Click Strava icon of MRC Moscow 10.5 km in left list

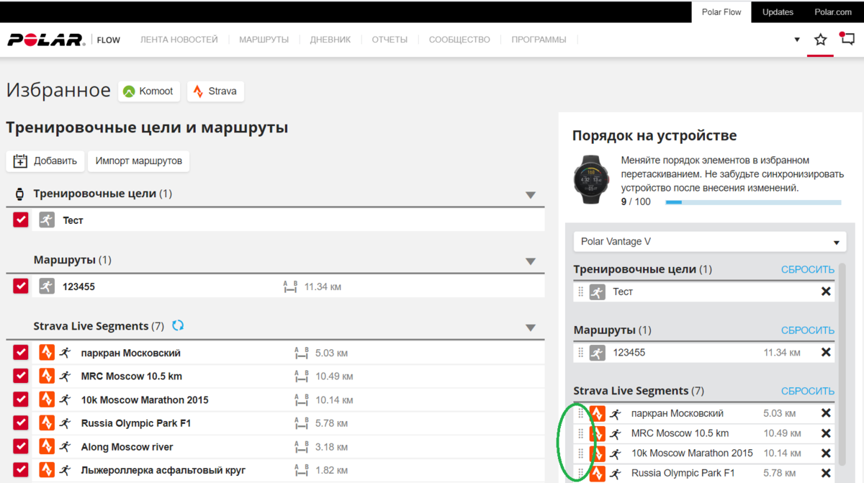(47, 376)
